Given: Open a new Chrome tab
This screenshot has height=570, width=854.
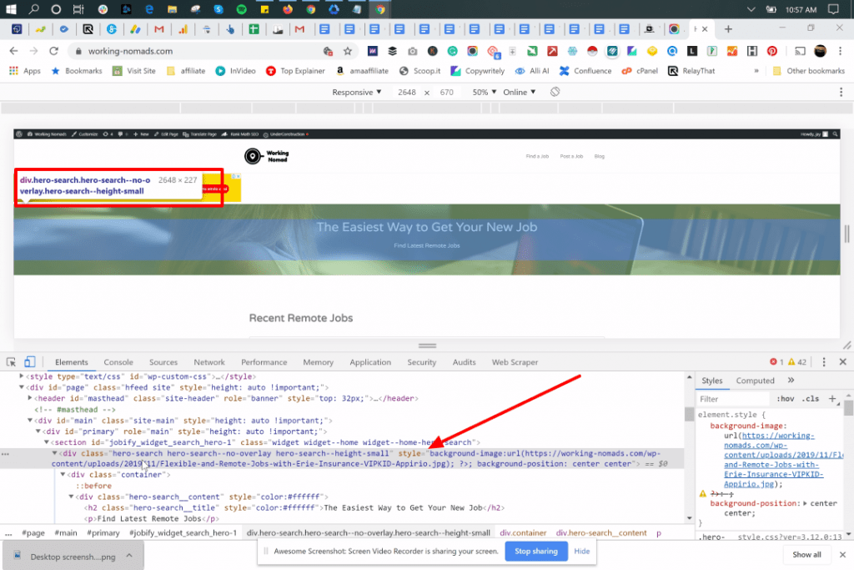Looking at the screenshot, I should [728, 29].
